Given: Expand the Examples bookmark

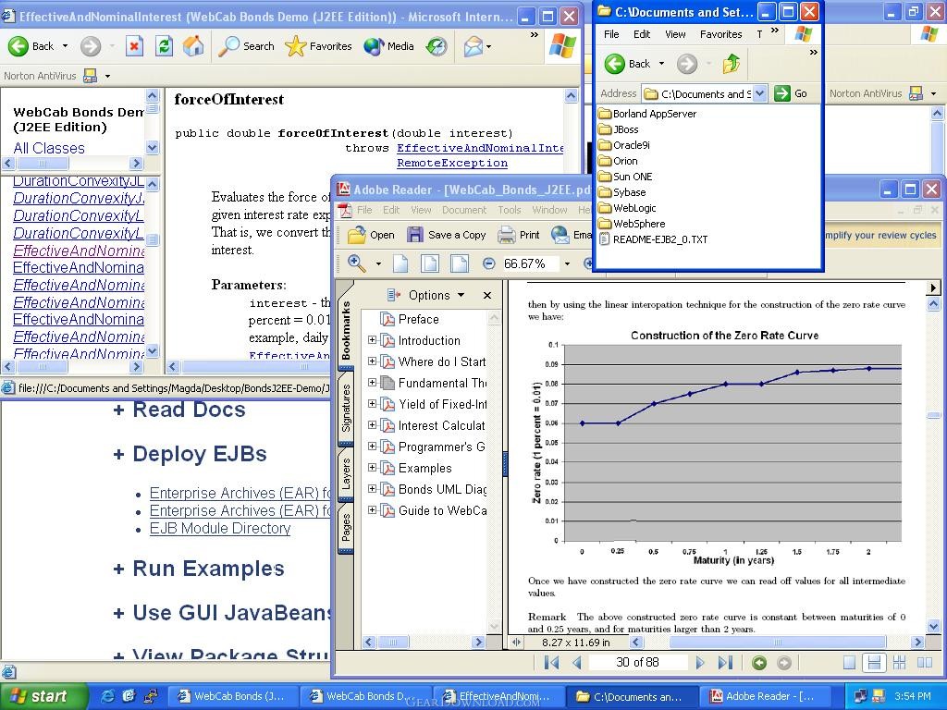Looking at the screenshot, I should click(x=373, y=468).
